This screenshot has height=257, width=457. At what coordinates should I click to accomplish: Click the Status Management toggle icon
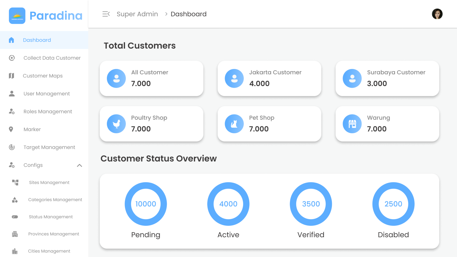tap(15, 217)
